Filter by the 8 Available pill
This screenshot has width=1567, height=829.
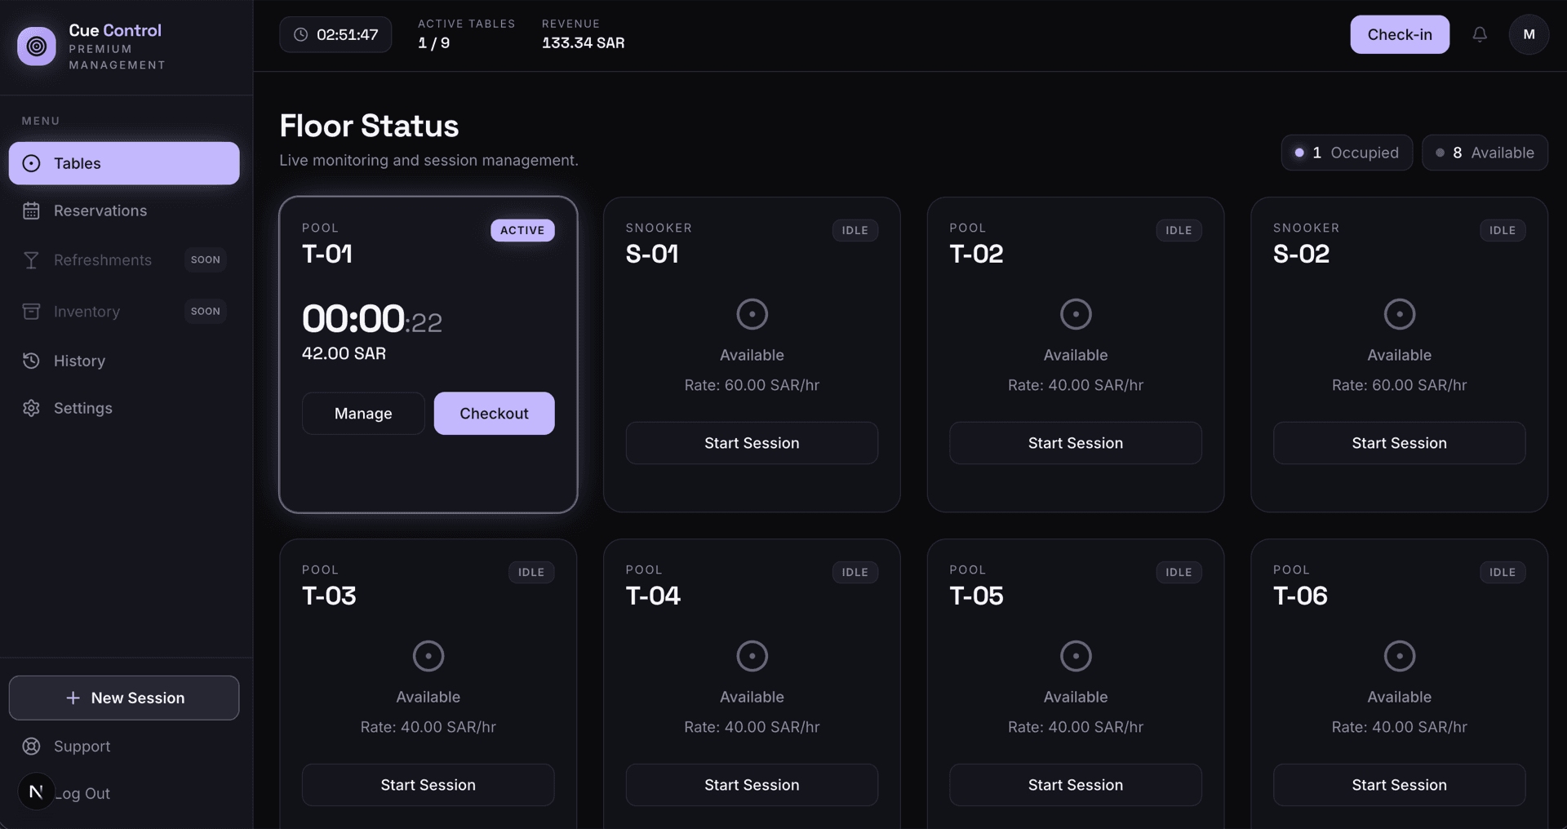point(1485,153)
